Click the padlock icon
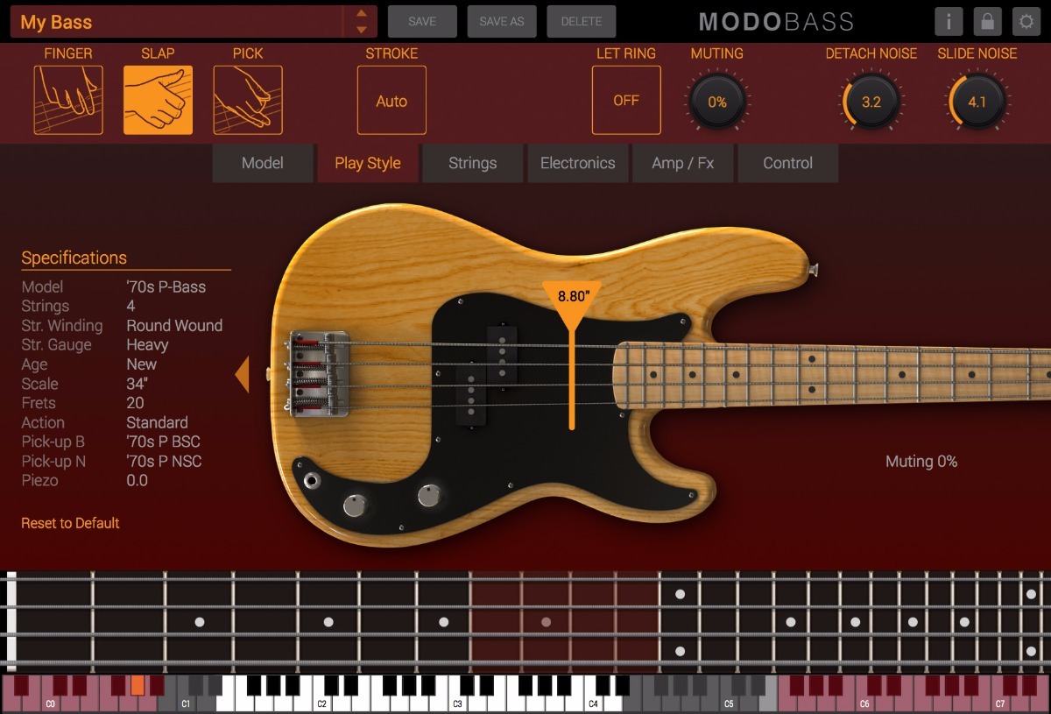 (x=987, y=22)
